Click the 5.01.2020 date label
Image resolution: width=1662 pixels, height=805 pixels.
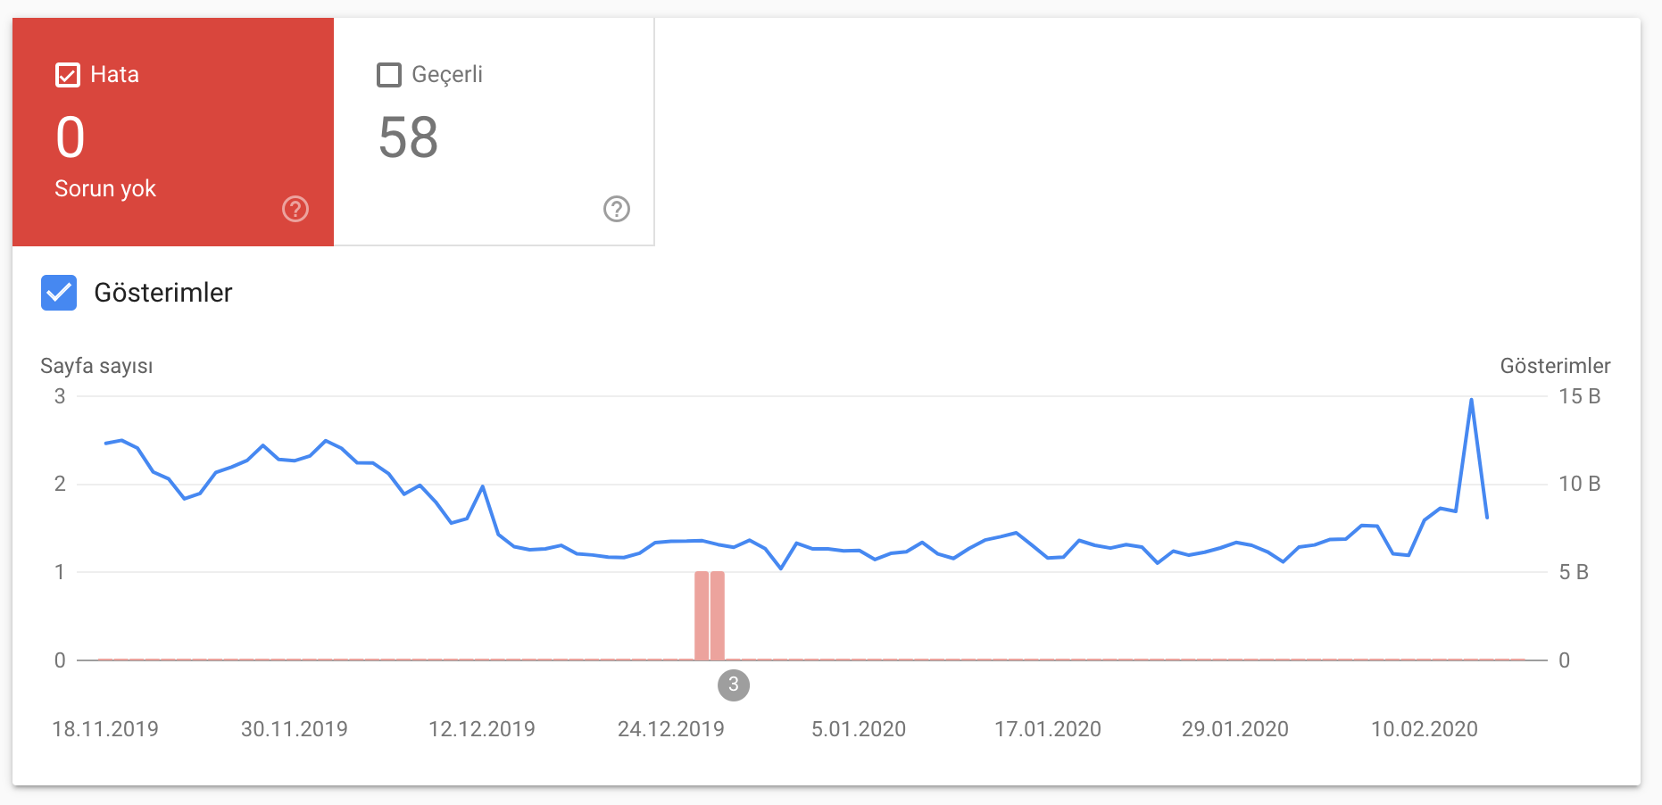coord(859,729)
